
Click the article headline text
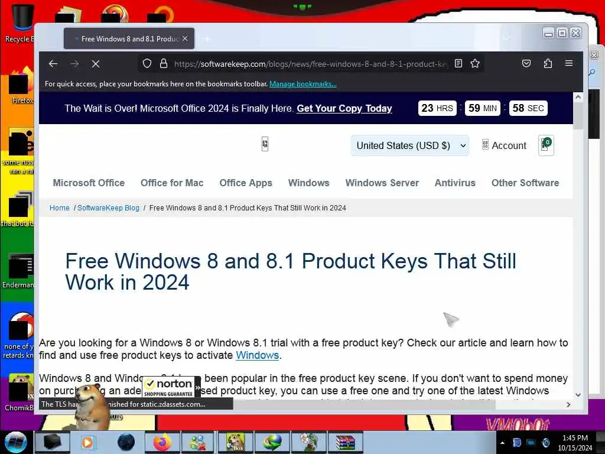[x=291, y=271]
